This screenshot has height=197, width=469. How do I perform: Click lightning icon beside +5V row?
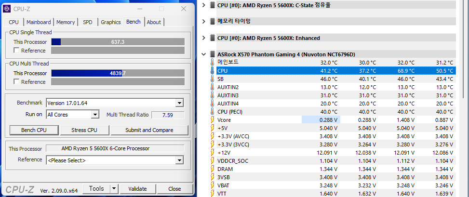[x=213, y=128]
